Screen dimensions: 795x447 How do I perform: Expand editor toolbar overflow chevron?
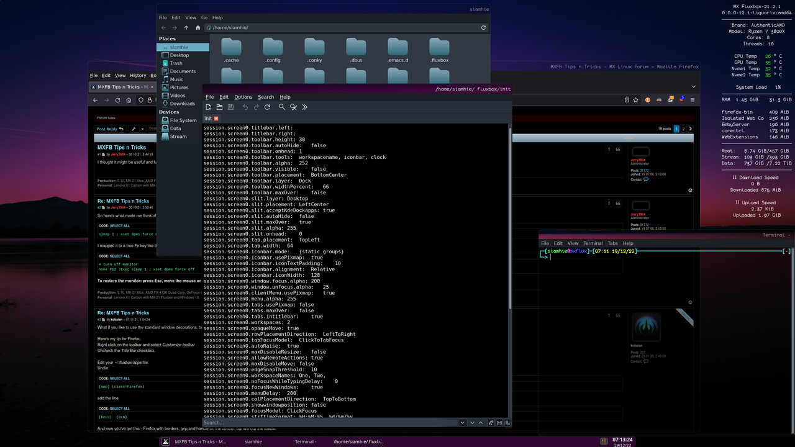[304, 107]
